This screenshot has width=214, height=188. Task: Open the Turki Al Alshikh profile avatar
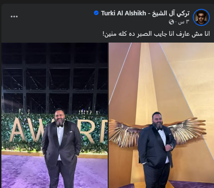coord(201,17)
